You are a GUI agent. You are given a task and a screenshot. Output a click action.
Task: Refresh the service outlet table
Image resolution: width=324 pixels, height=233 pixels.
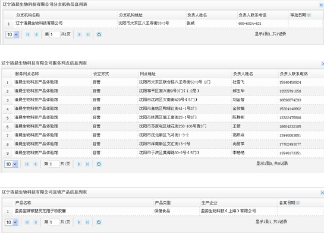tap(99, 164)
